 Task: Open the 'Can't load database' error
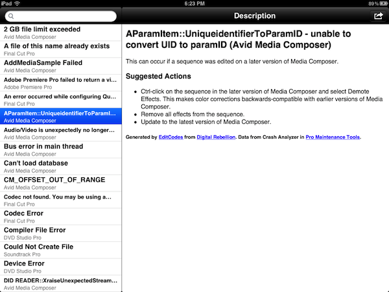(x=61, y=166)
